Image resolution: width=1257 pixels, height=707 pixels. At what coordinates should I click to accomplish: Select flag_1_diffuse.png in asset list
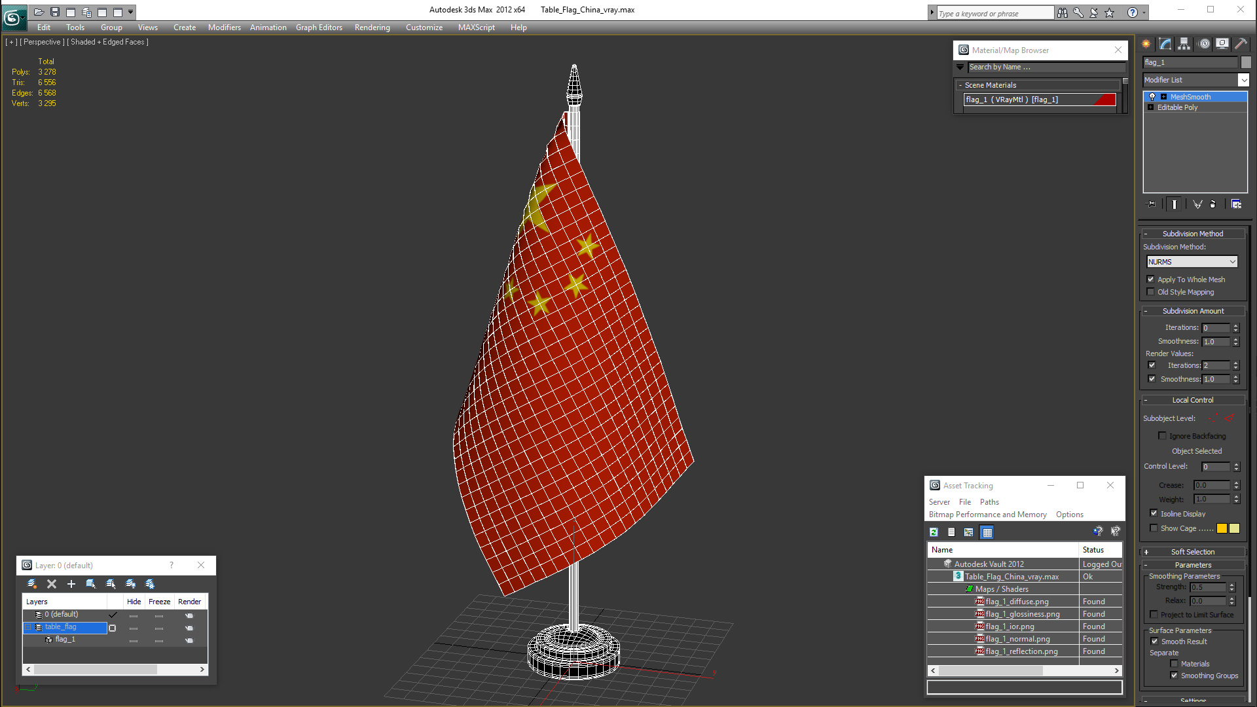(x=1017, y=602)
